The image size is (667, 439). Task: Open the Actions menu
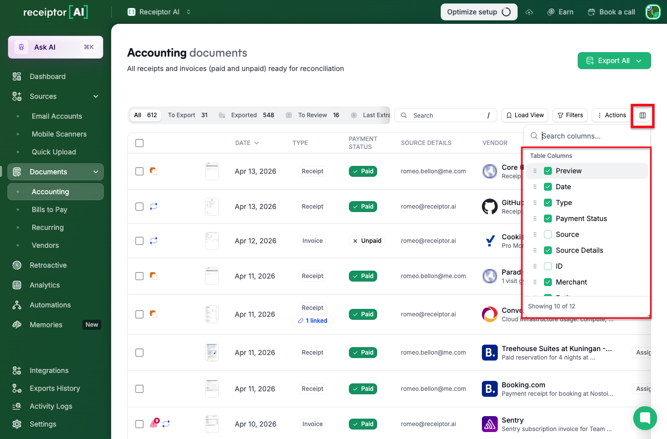(x=611, y=115)
